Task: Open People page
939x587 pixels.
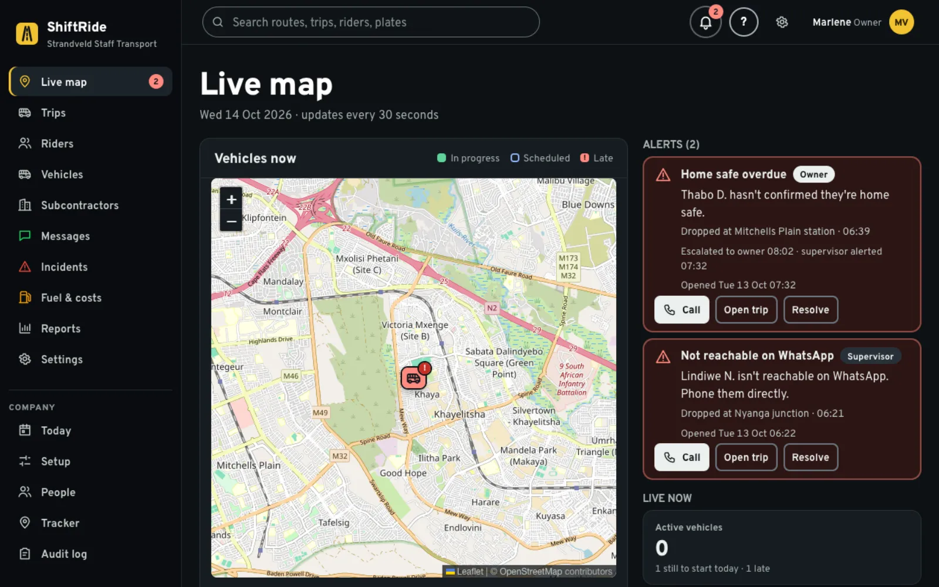Action: point(91,492)
